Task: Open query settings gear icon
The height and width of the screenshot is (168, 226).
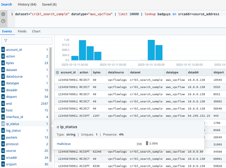Action: click(3, 14)
